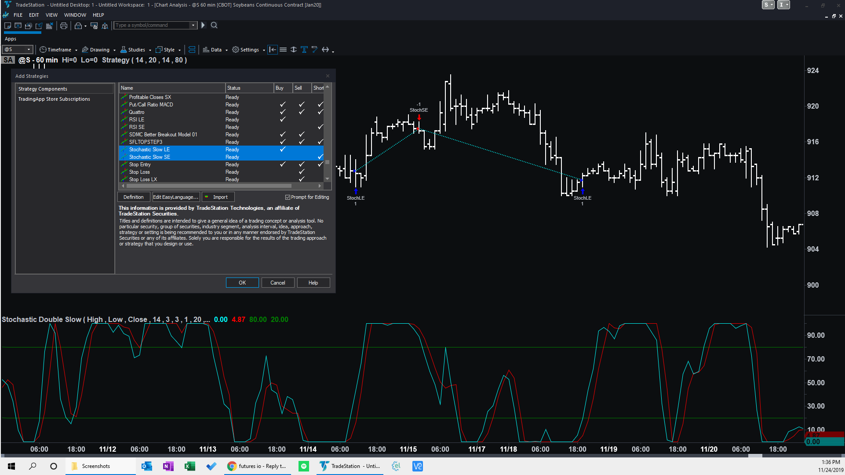The width and height of the screenshot is (845, 475).
Task: Open the VIEW menu
Action: click(51, 15)
